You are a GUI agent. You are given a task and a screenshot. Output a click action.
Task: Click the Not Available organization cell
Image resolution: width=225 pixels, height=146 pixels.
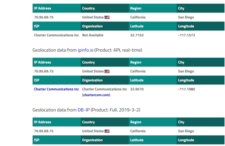(x=93, y=35)
